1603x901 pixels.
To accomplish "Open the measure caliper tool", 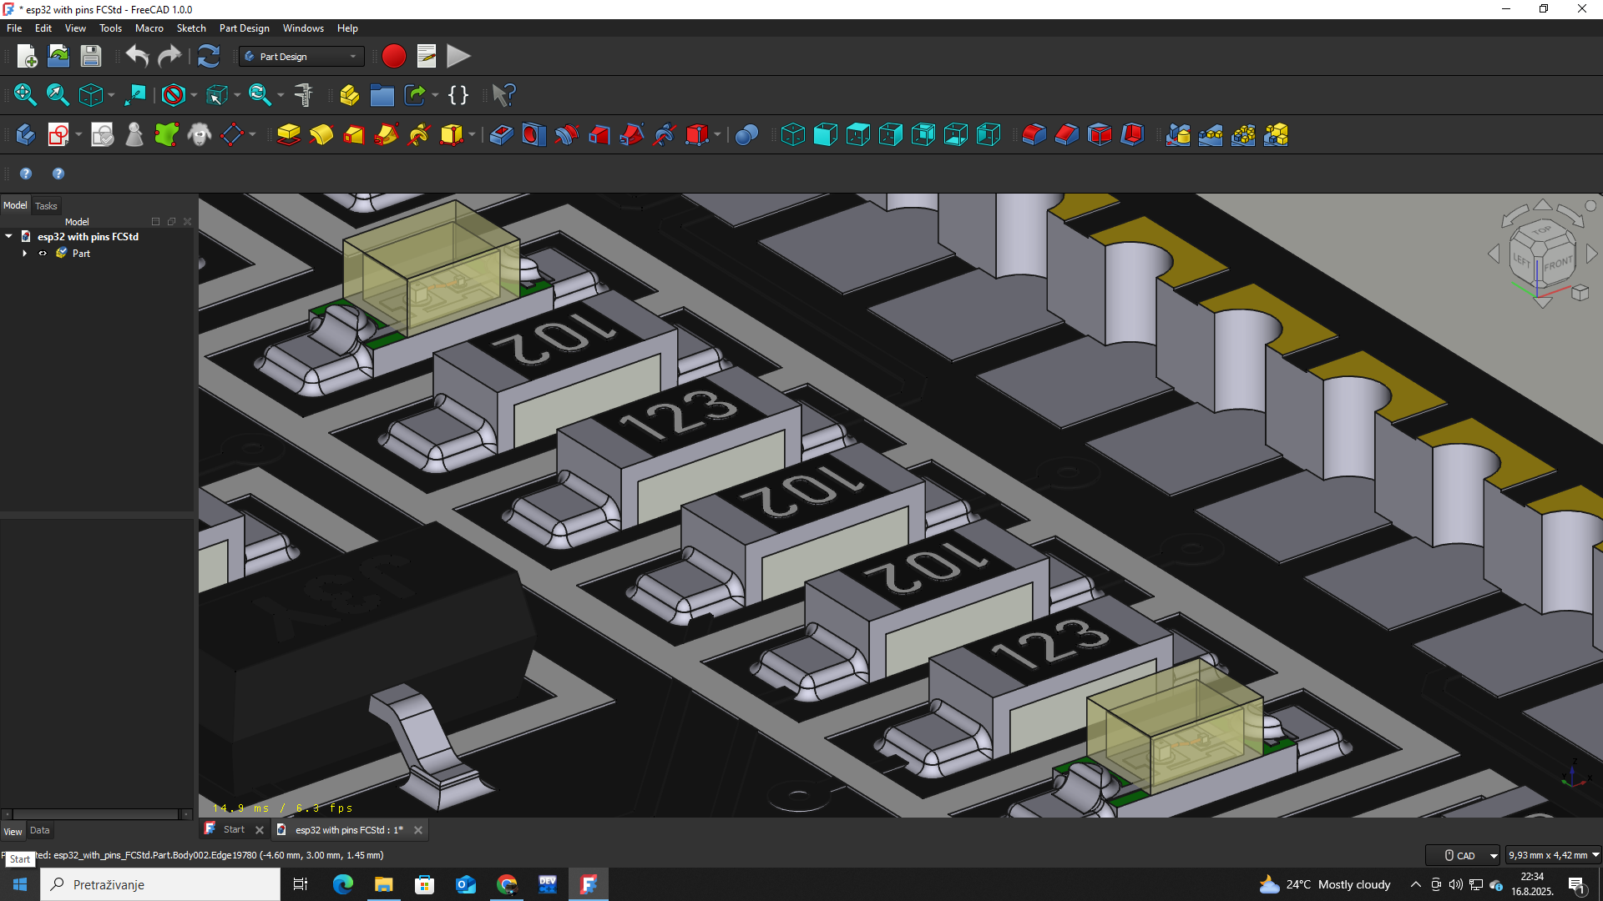I will pos(304,95).
